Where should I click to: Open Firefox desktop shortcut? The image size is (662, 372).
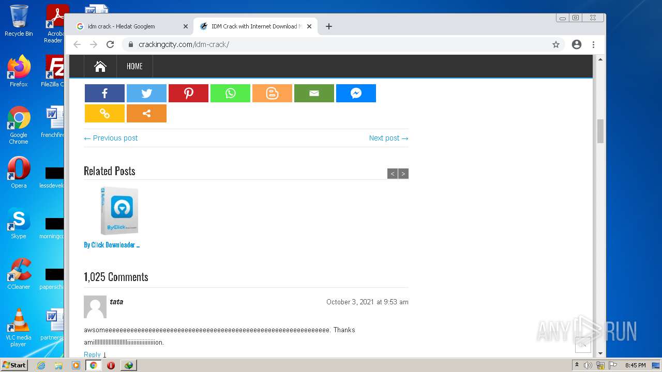coord(19,71)
